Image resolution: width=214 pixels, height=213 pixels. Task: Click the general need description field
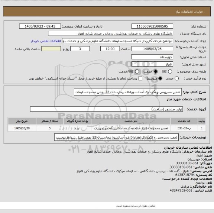click(x=128, y=92)
